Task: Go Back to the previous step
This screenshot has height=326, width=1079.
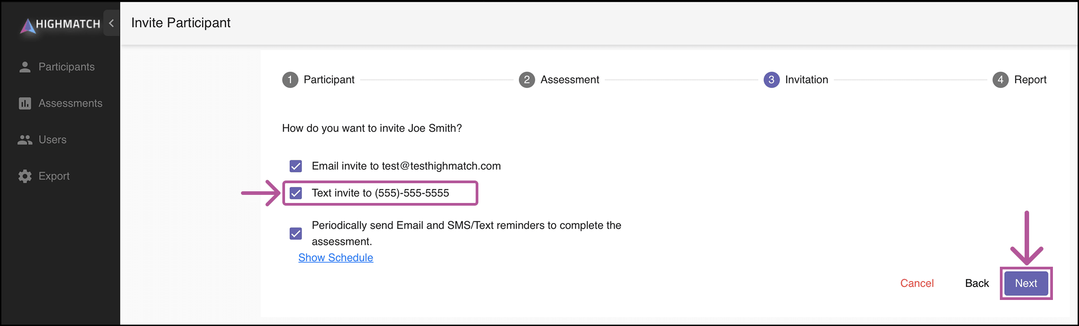Action: (x=977, y=283)
